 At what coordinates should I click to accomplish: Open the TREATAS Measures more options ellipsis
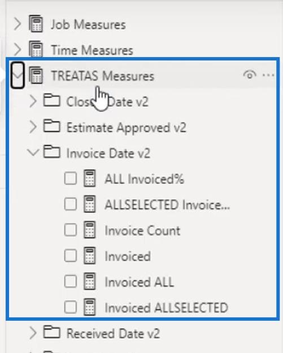pyautogui.click(x=268, y=75)
